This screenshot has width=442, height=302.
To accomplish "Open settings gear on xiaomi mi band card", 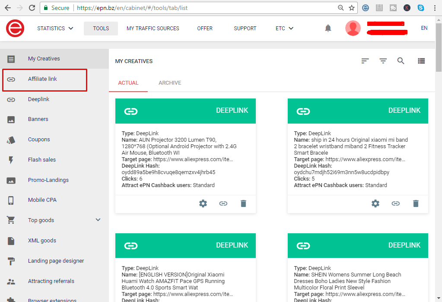I will click(375, 203).
